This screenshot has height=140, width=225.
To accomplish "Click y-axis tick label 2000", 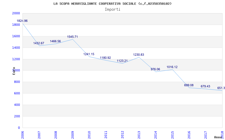I will click(16, 13).
